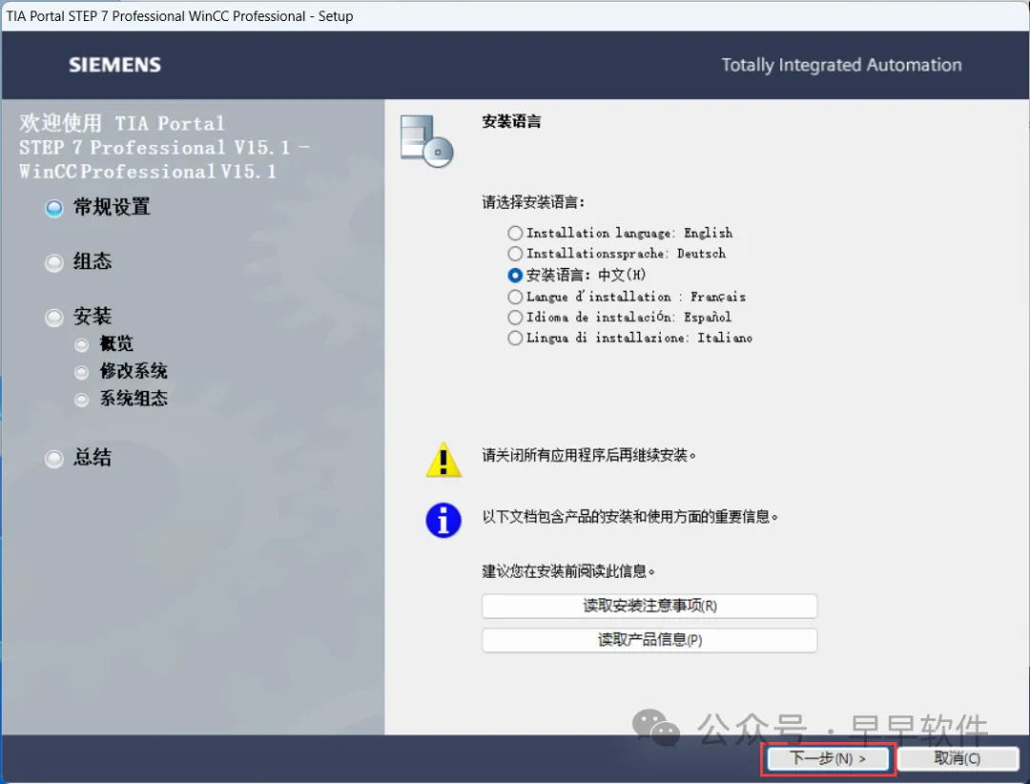Click the 请选择安装语言 prompt text
Viewport: 1030px width, 784px height.
533,202
